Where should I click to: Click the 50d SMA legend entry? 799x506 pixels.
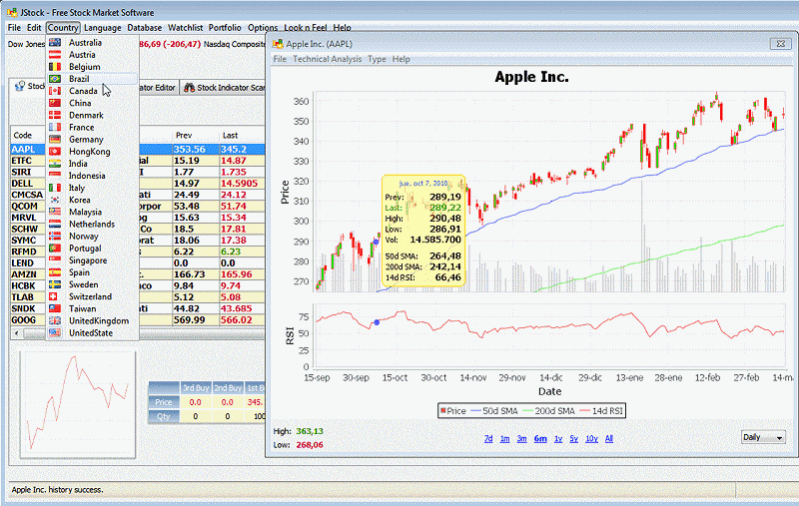click(494, 411)
